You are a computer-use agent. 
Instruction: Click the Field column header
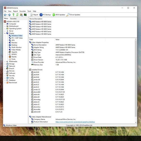pos(31,39)
